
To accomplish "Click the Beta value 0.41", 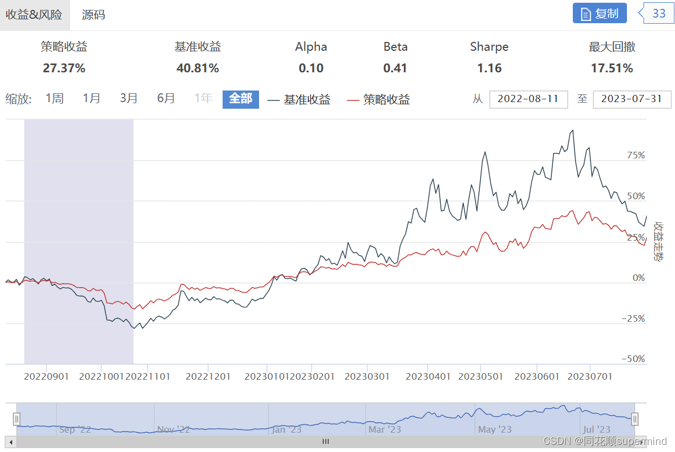I will click(x=395, y=68).
